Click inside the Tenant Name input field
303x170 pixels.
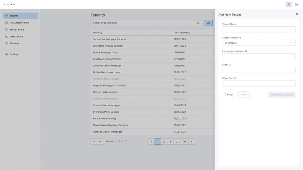258,29
